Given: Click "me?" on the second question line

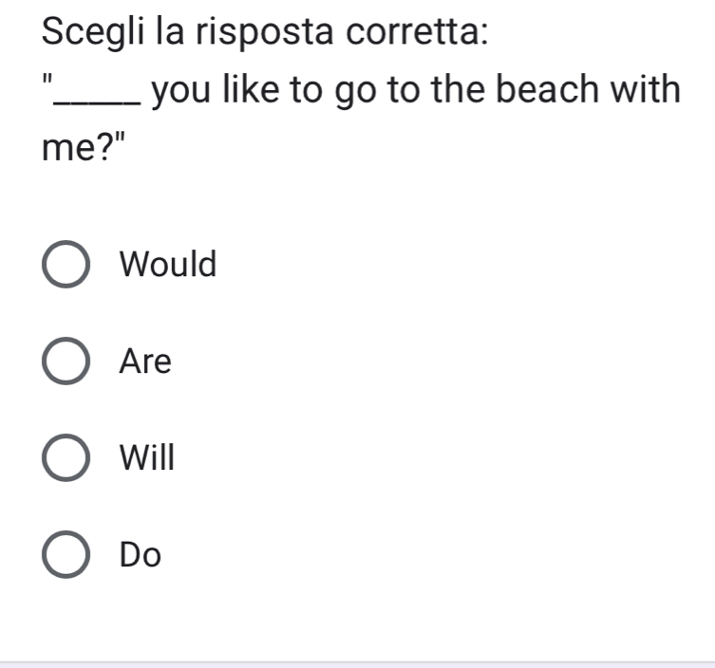Looking at the screenshot, I should (80, 149).
